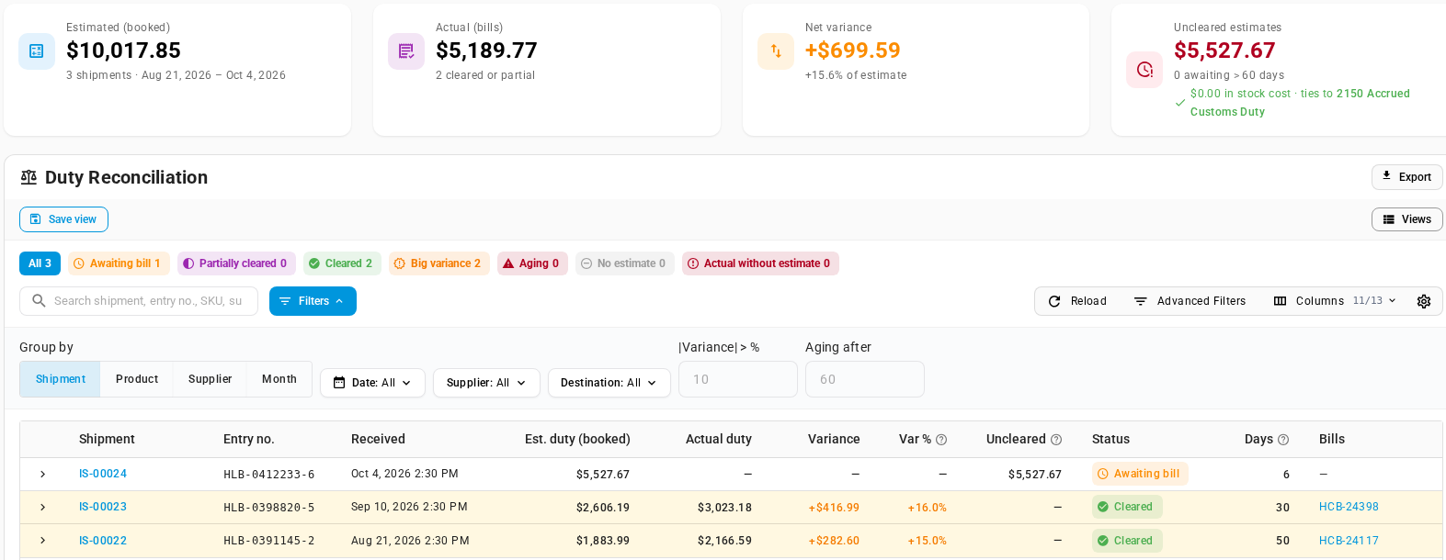Open the Columns 11/13 dropdown
Viewport: 1446px width, 560px height.
point(1335,301)
